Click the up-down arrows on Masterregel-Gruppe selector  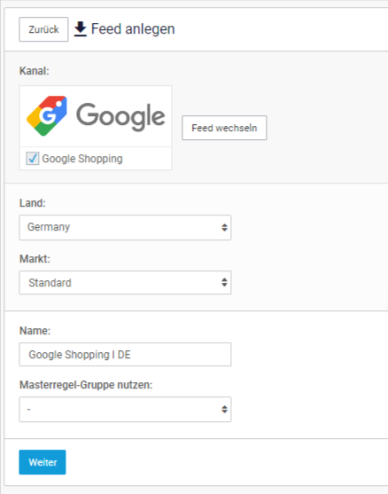224,409
